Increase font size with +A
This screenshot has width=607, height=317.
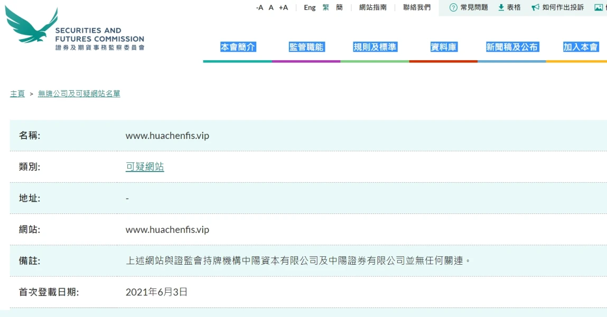pos(283,7)
